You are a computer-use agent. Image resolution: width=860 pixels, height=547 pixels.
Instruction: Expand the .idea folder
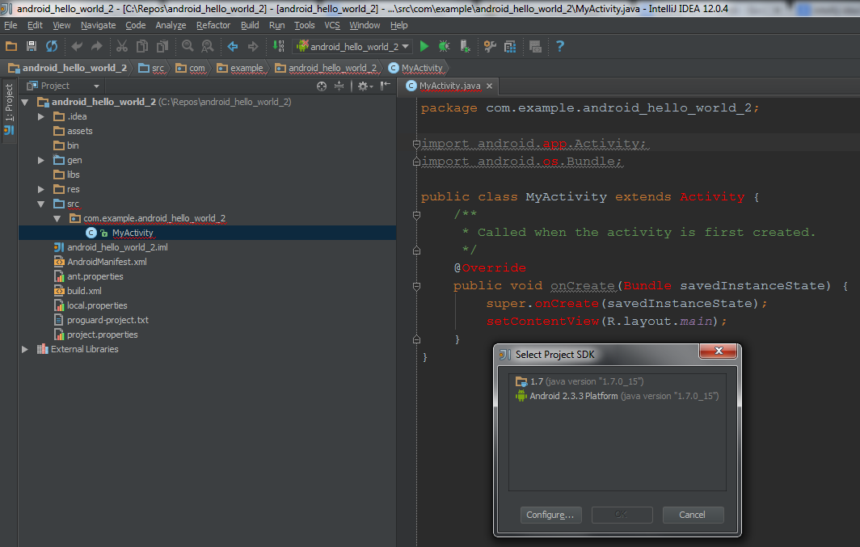tap(40, 116)
